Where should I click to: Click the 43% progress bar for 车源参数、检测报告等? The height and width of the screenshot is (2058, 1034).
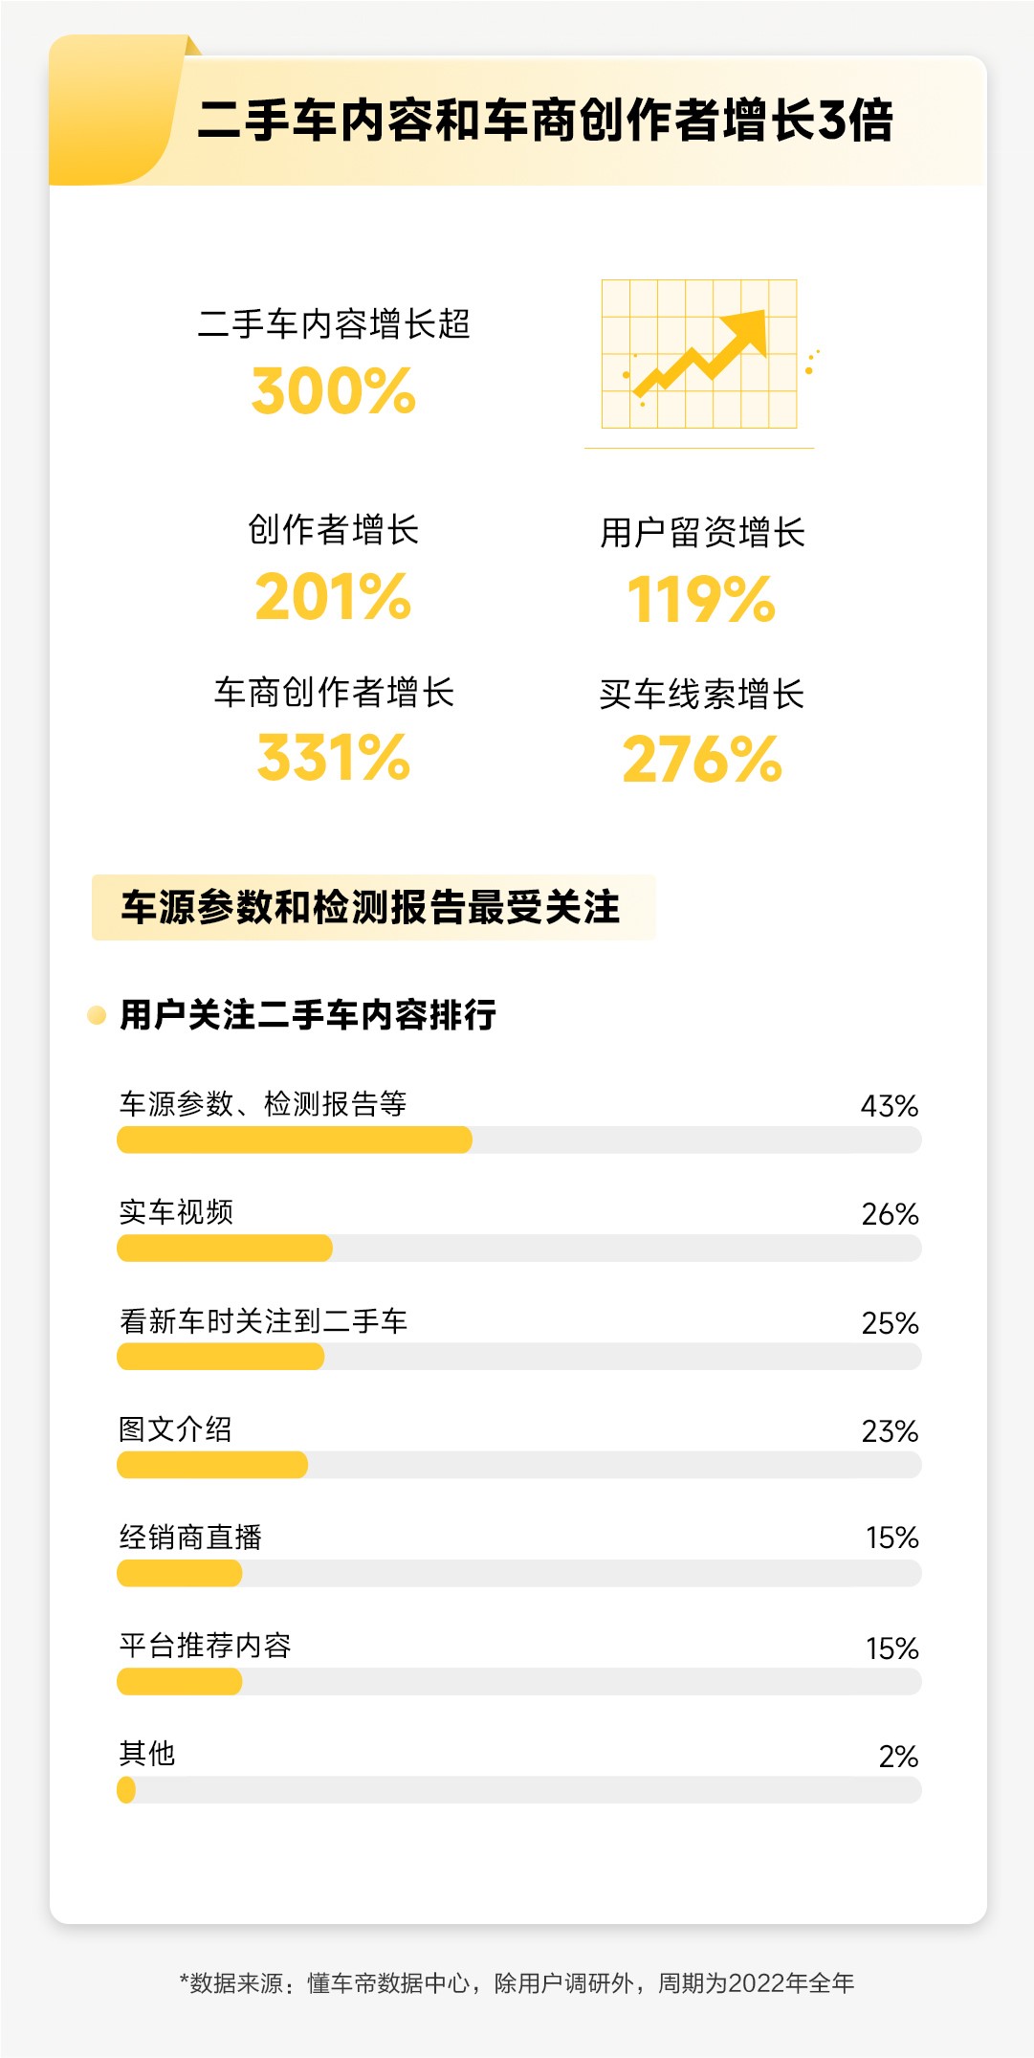(518, 1140)
